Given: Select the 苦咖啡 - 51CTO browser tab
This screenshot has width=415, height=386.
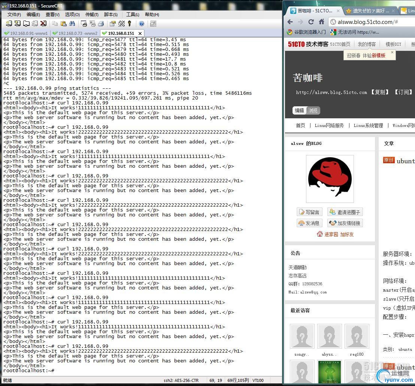Looking at the screenshot, I should pyautogui.click(x=314, y=11).
